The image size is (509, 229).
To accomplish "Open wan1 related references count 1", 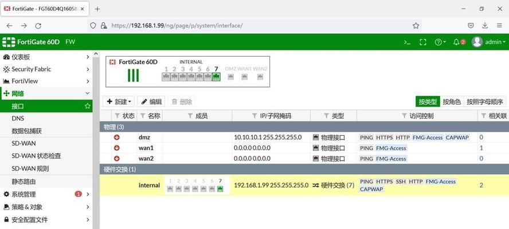I will [481, 148].
